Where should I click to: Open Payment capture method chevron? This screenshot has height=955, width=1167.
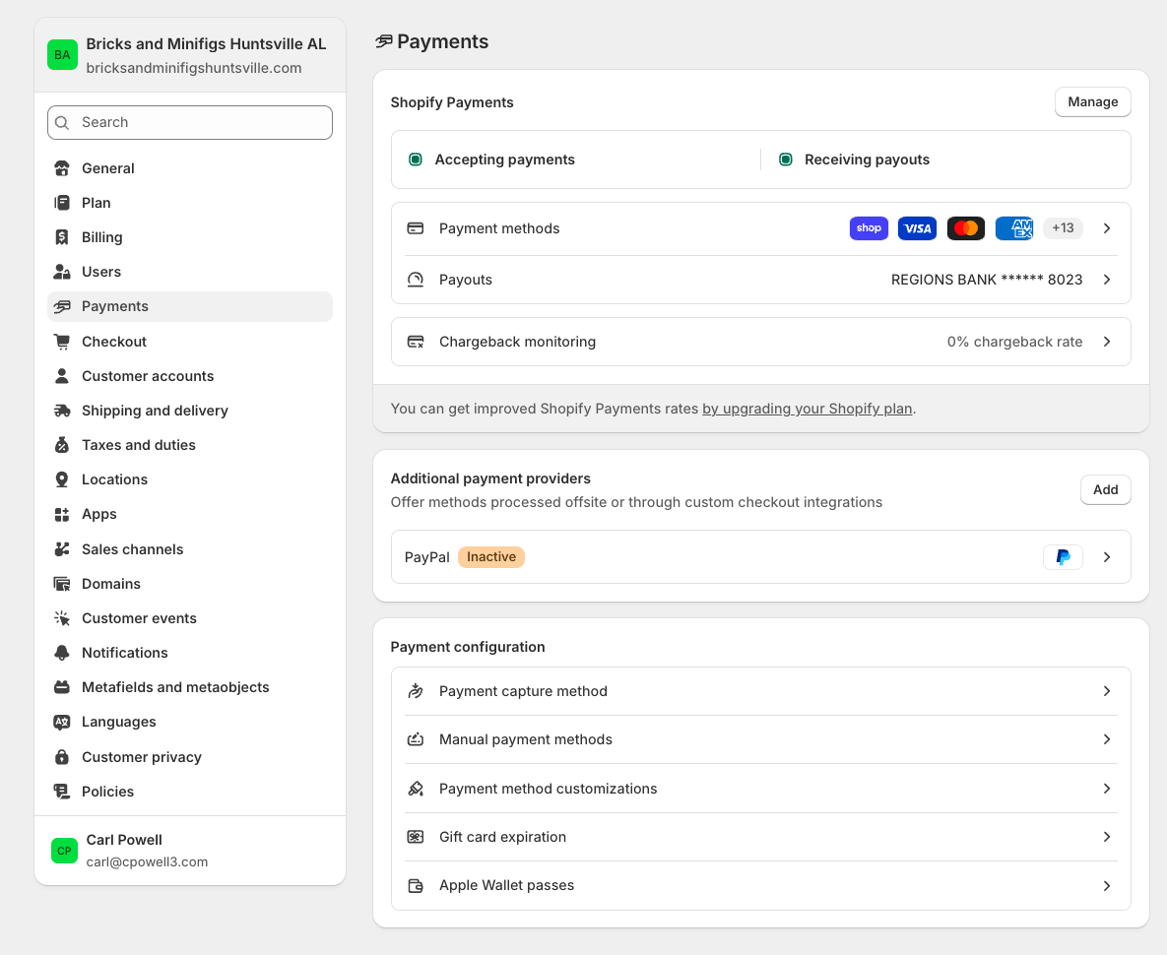point(1107,691)
